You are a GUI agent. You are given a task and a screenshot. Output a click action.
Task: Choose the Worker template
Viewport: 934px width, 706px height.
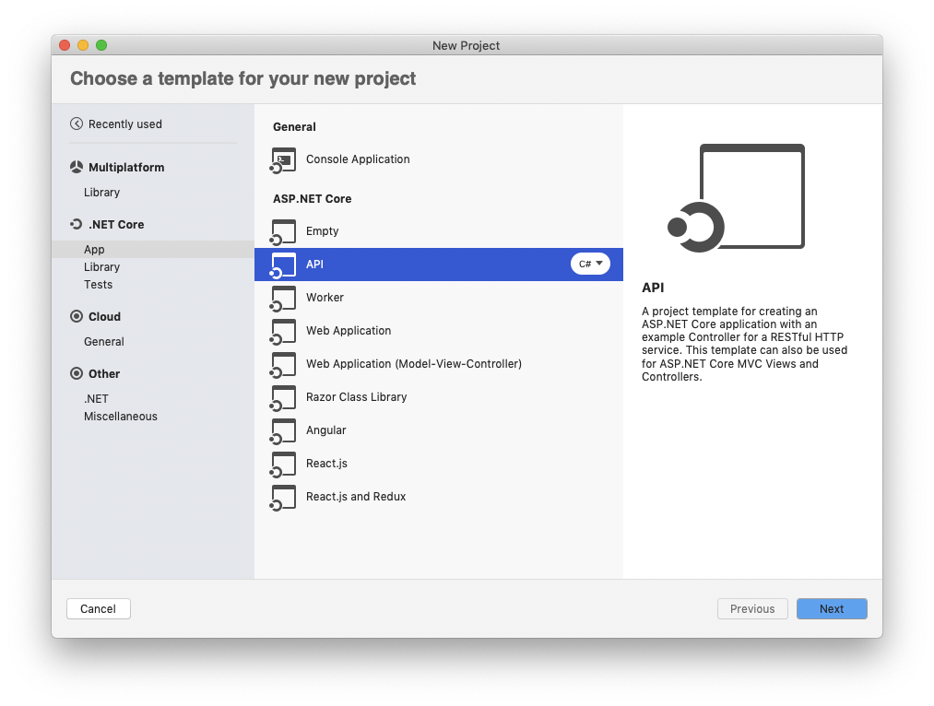[438, 298]
